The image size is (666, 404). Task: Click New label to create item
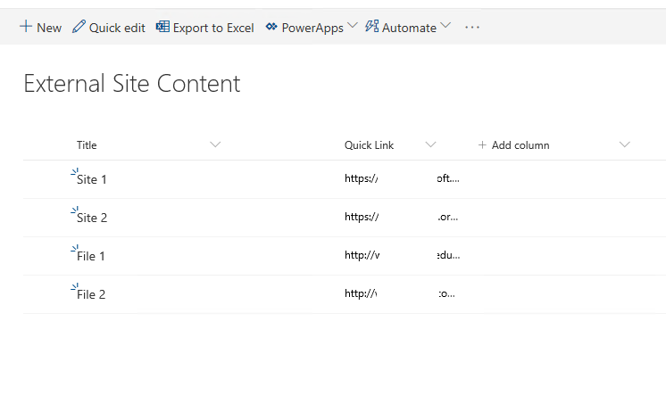pos(49,28)
